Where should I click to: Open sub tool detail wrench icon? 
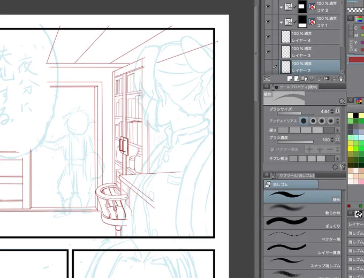[x=343, y=167]
